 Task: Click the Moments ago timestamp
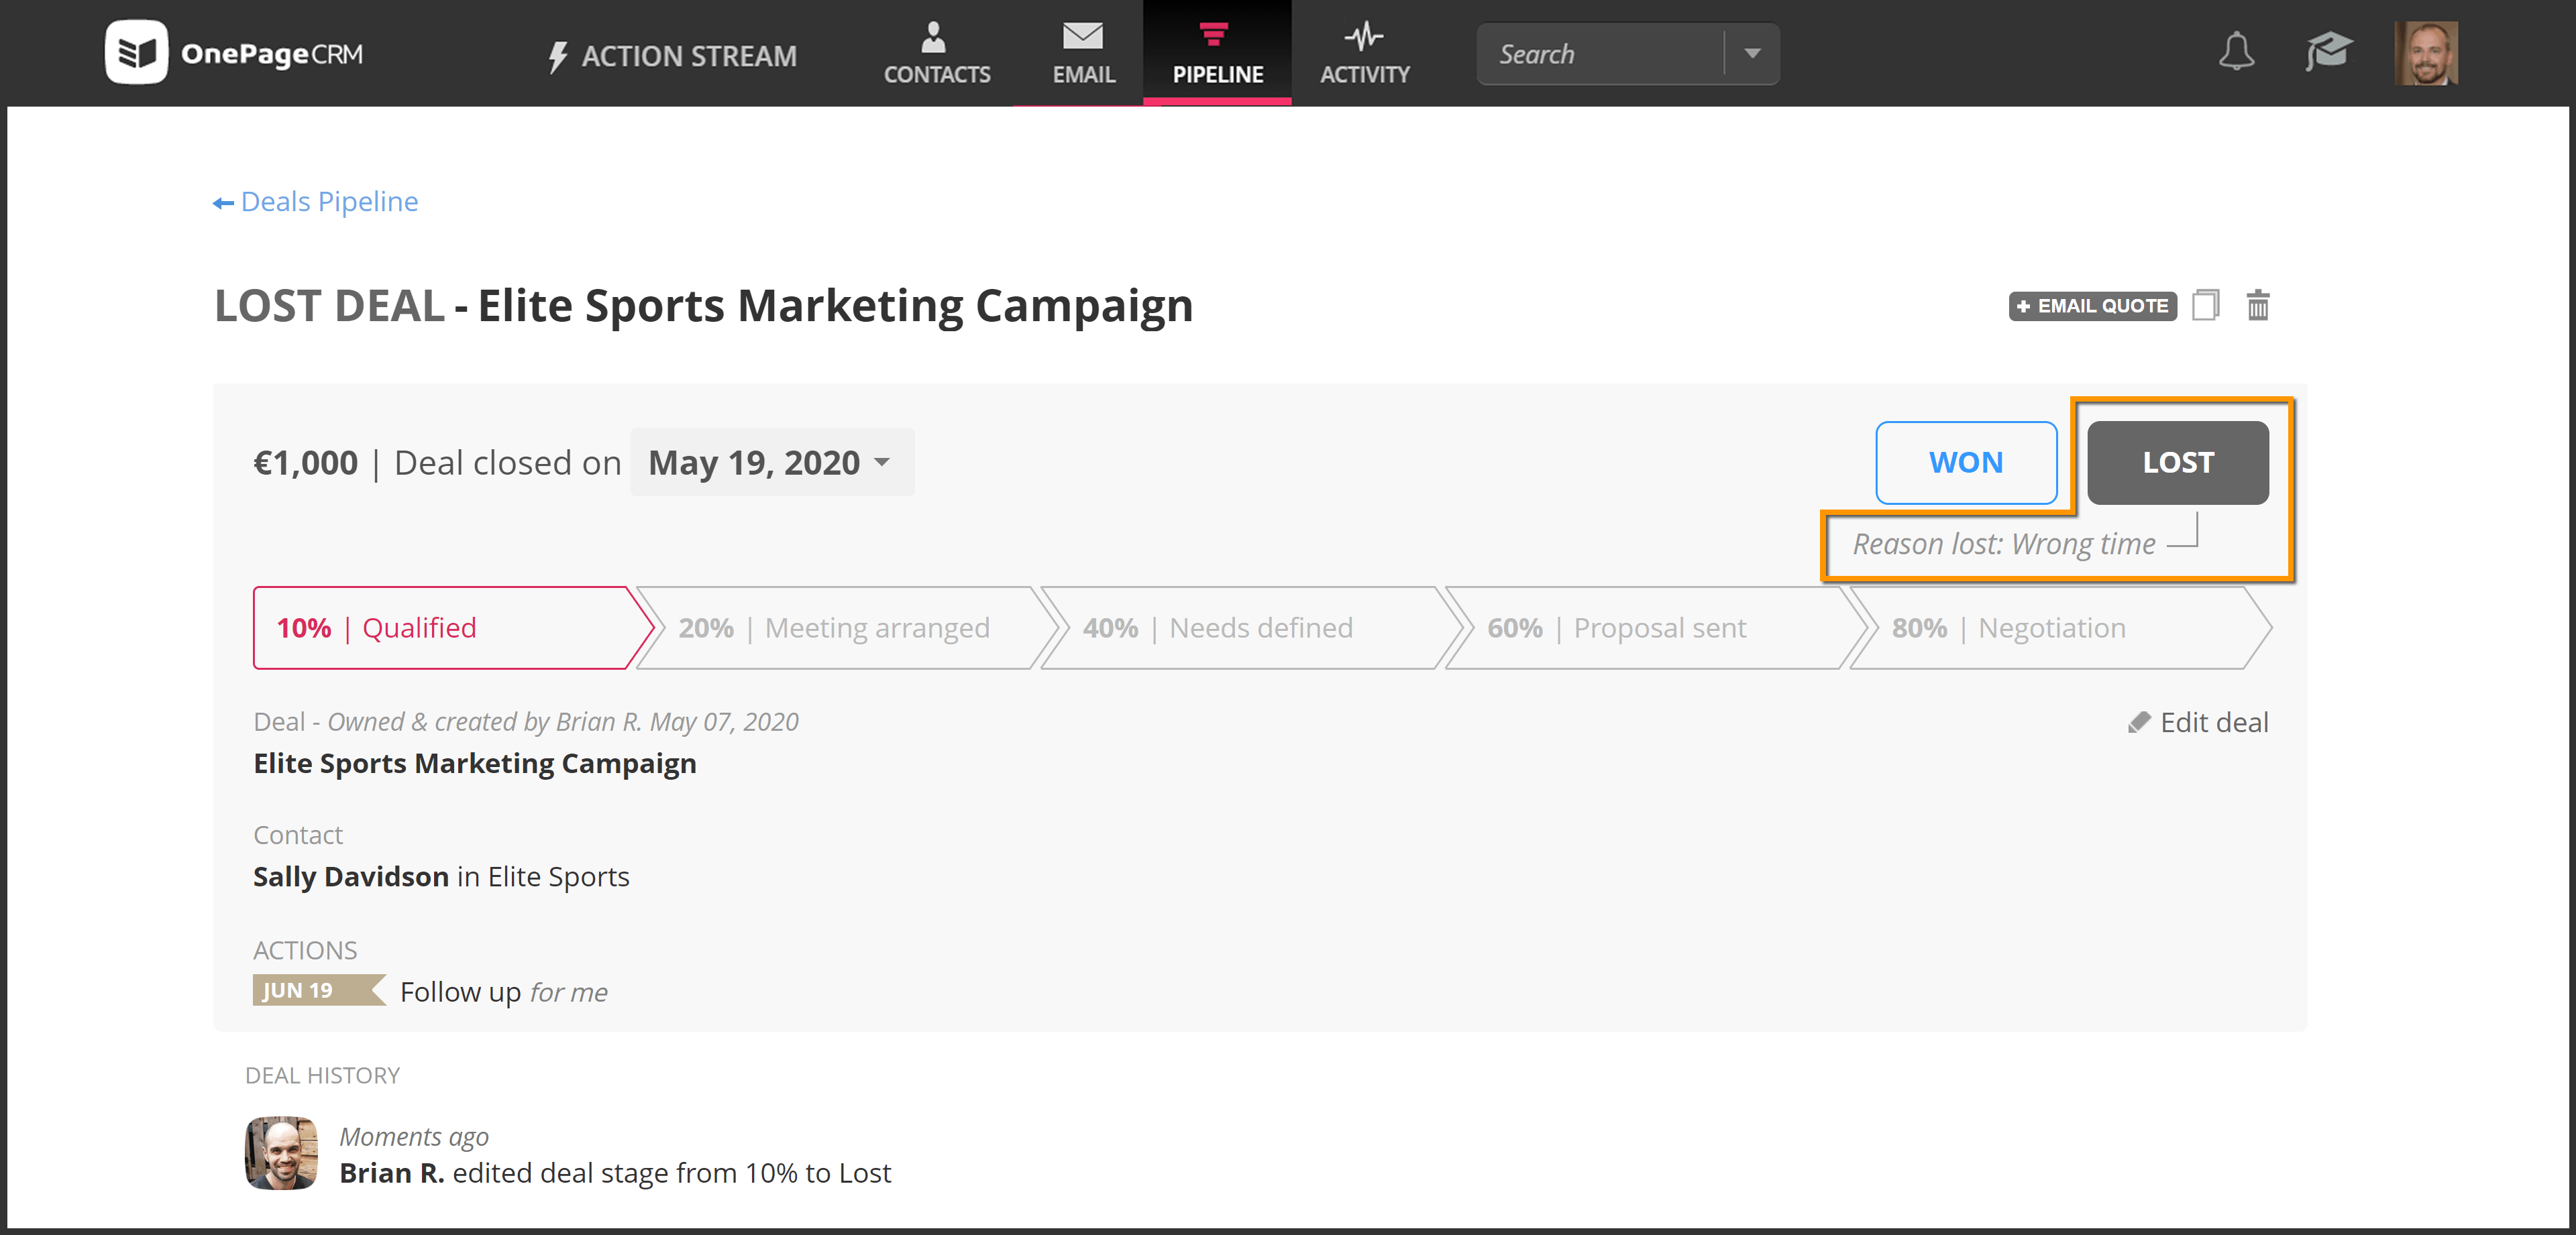[413, 1136]
